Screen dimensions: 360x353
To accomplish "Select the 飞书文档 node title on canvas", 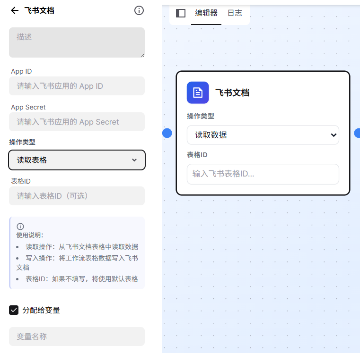I will tap(232, 93).
